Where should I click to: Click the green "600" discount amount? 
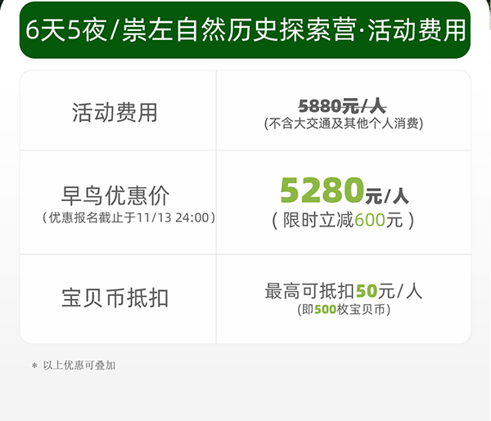click(370, 220)
